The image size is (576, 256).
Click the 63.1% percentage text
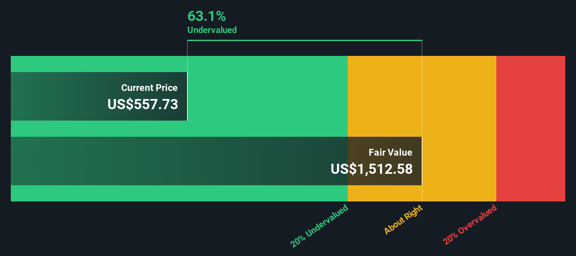pyautogui.click(x=207, y=16)
